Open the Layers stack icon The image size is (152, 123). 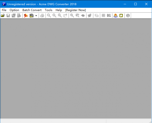tap(97, 15)
